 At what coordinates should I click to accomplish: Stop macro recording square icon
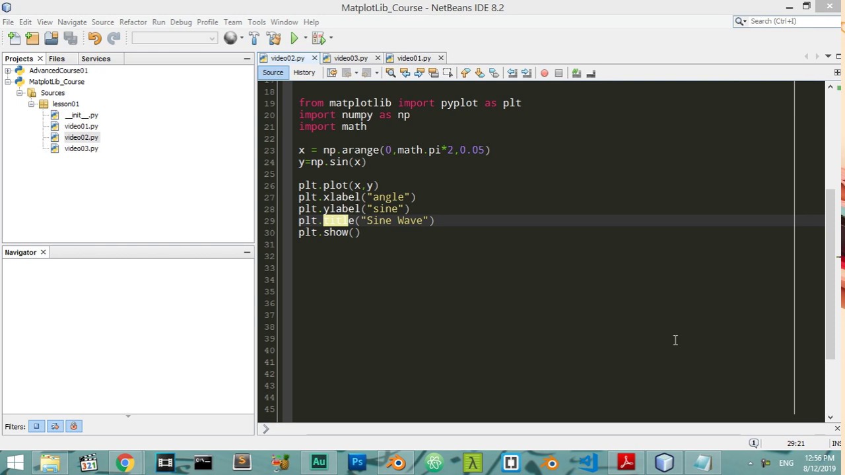(x=558, y=73)
